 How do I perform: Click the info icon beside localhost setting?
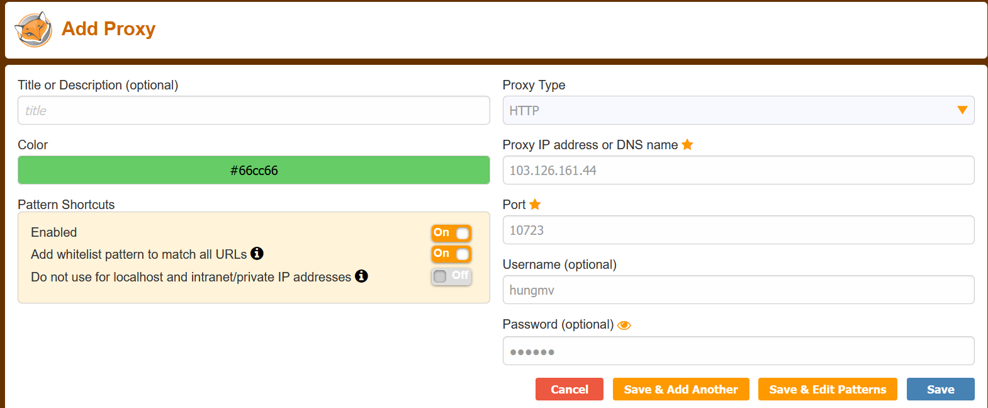point(361,276)
